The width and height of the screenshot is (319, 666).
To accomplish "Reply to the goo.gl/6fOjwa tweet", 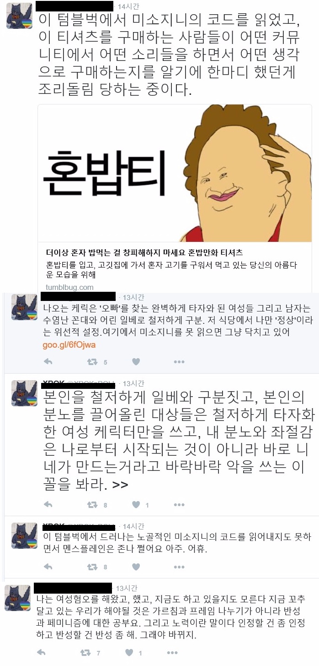I will pos(48,362).
